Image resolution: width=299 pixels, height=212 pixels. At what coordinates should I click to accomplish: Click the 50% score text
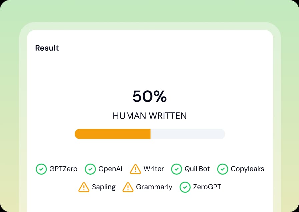(x=149, y=97)
